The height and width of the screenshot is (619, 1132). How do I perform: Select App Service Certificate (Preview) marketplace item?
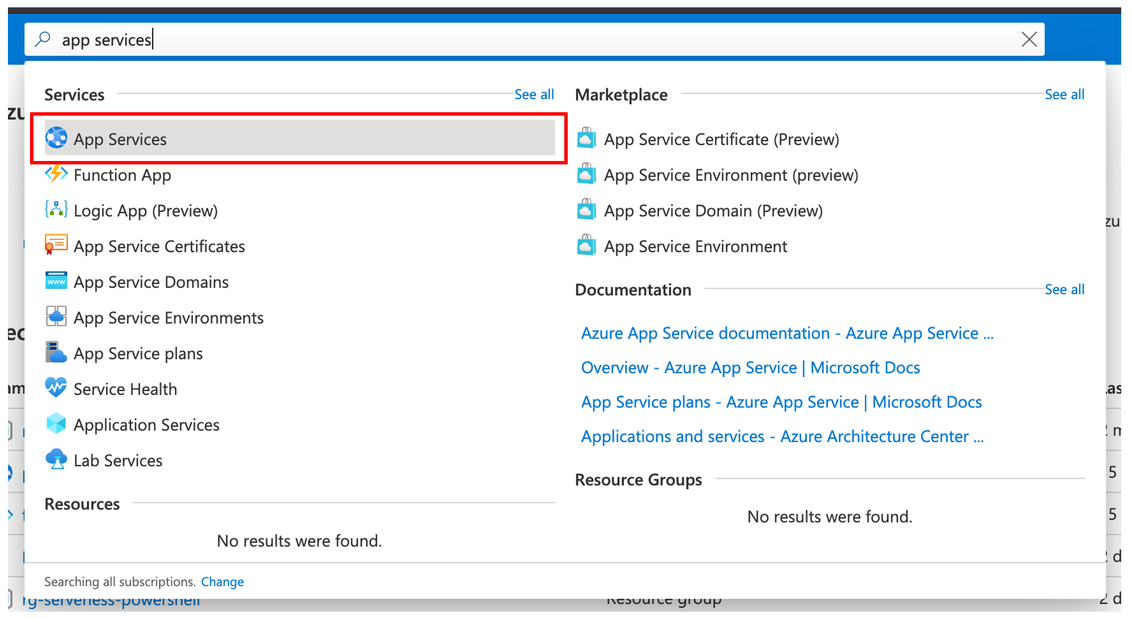(x=721, y=139)
